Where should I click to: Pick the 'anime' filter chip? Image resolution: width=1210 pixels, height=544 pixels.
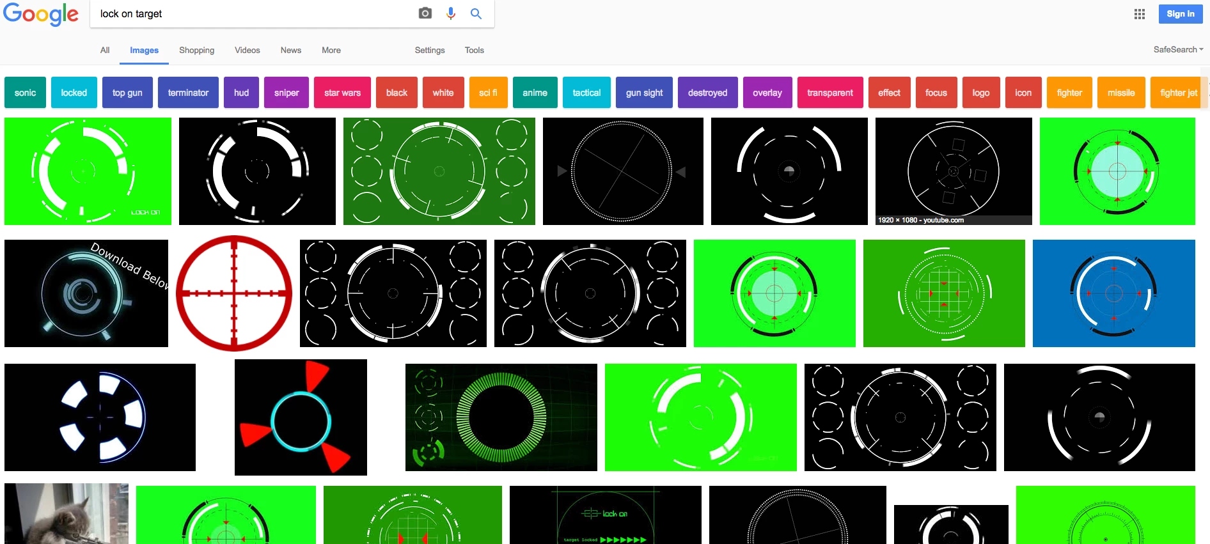535,93
